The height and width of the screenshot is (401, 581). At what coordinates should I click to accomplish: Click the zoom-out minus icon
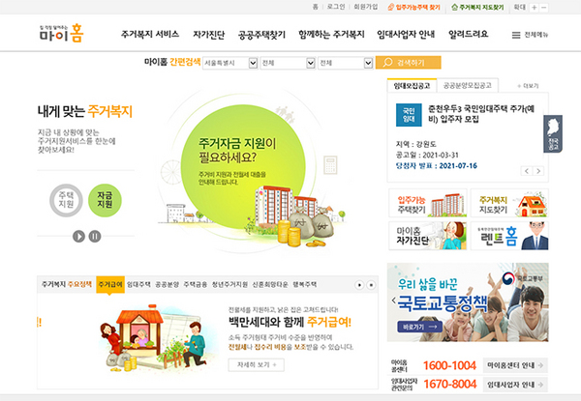pos(543,8)
